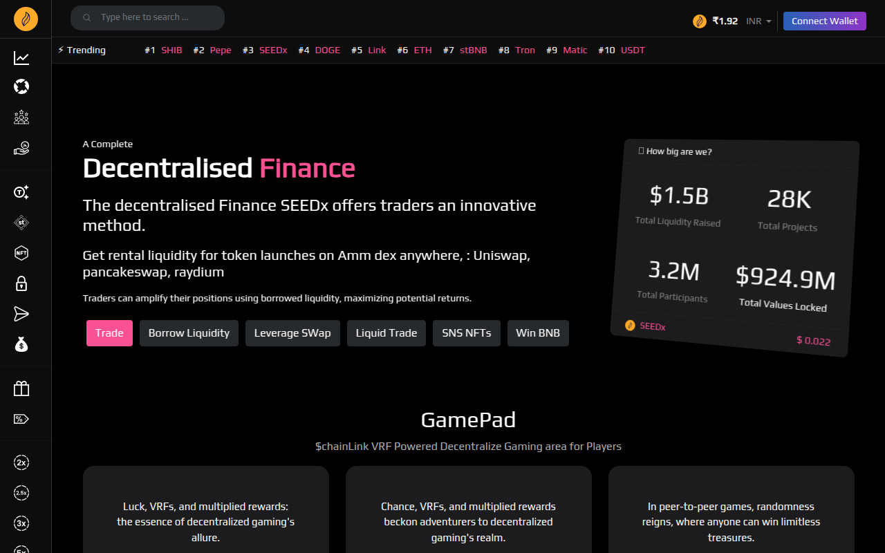Click the 'How big are we?' card title
The image size is (885, 553).
(675, 151)
